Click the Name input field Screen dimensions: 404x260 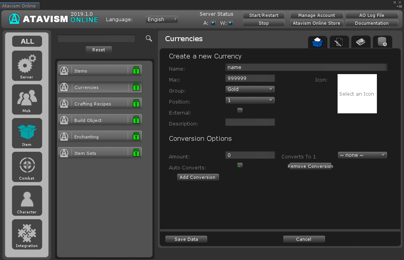(x=306, y=67)
